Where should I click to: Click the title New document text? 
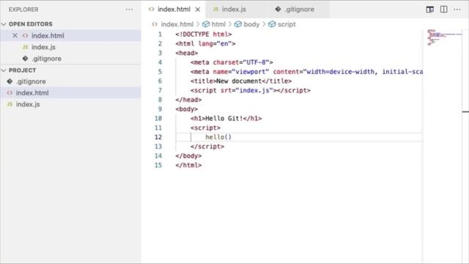coord(239,81)
